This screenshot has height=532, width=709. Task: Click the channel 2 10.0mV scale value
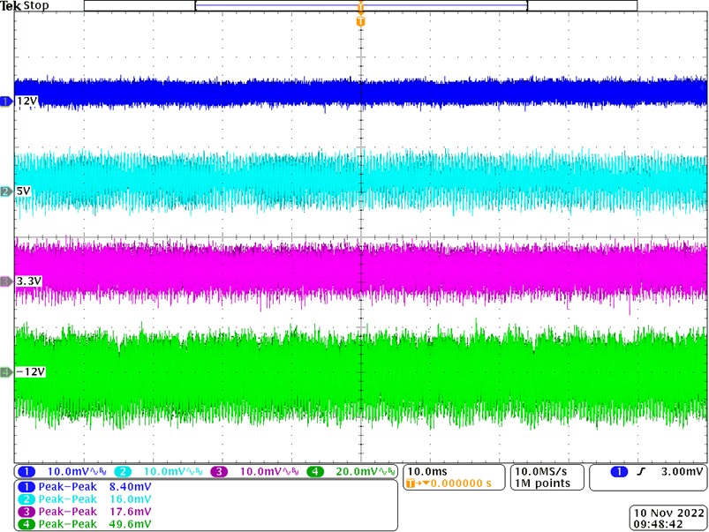164,472
